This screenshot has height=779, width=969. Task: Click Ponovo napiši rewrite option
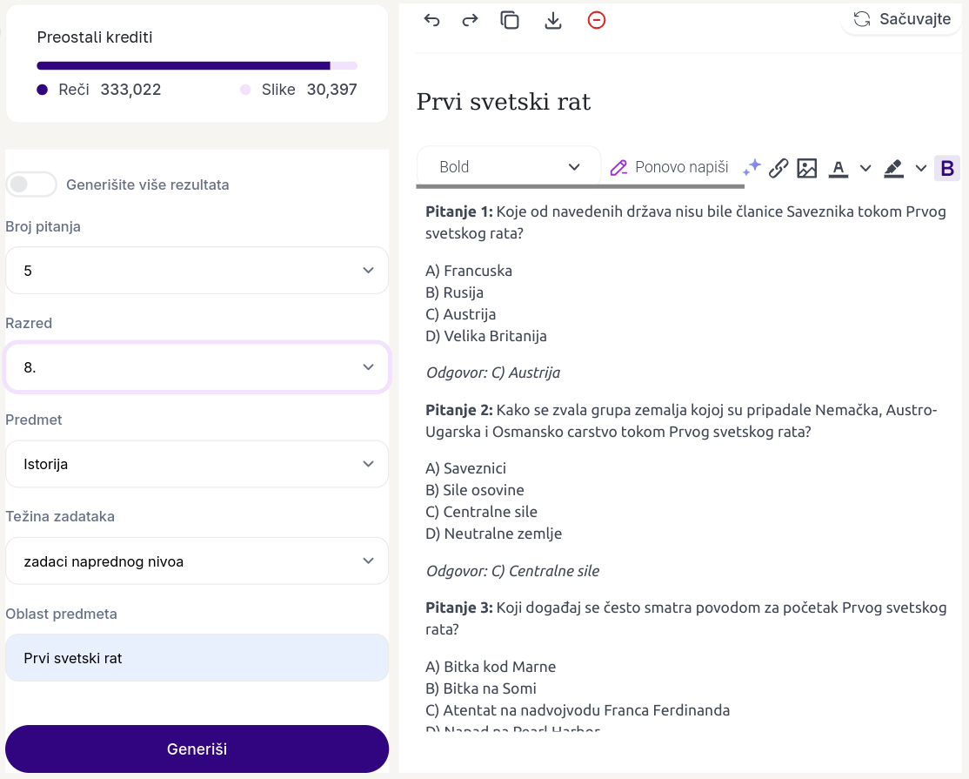click(670, 167)
